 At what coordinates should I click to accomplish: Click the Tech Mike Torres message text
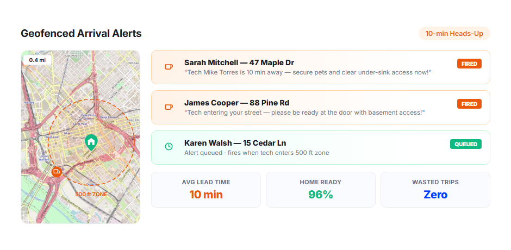(x=308, y=72)
